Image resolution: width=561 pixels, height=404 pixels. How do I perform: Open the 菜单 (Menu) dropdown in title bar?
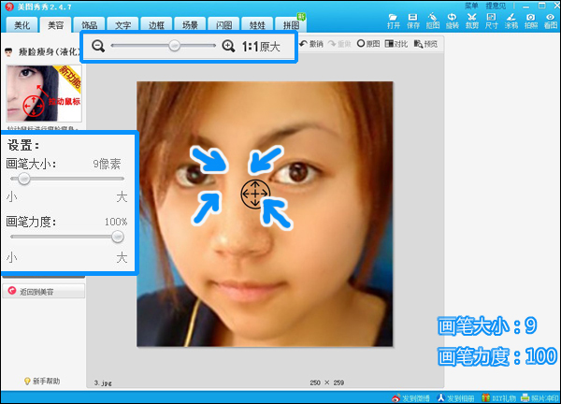point(471,6)
